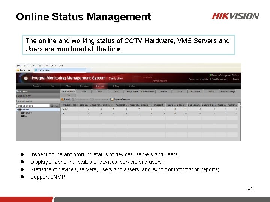Screen dimensions: 270x202
Task: Open the CVR tab
Action: click(68, 95)
